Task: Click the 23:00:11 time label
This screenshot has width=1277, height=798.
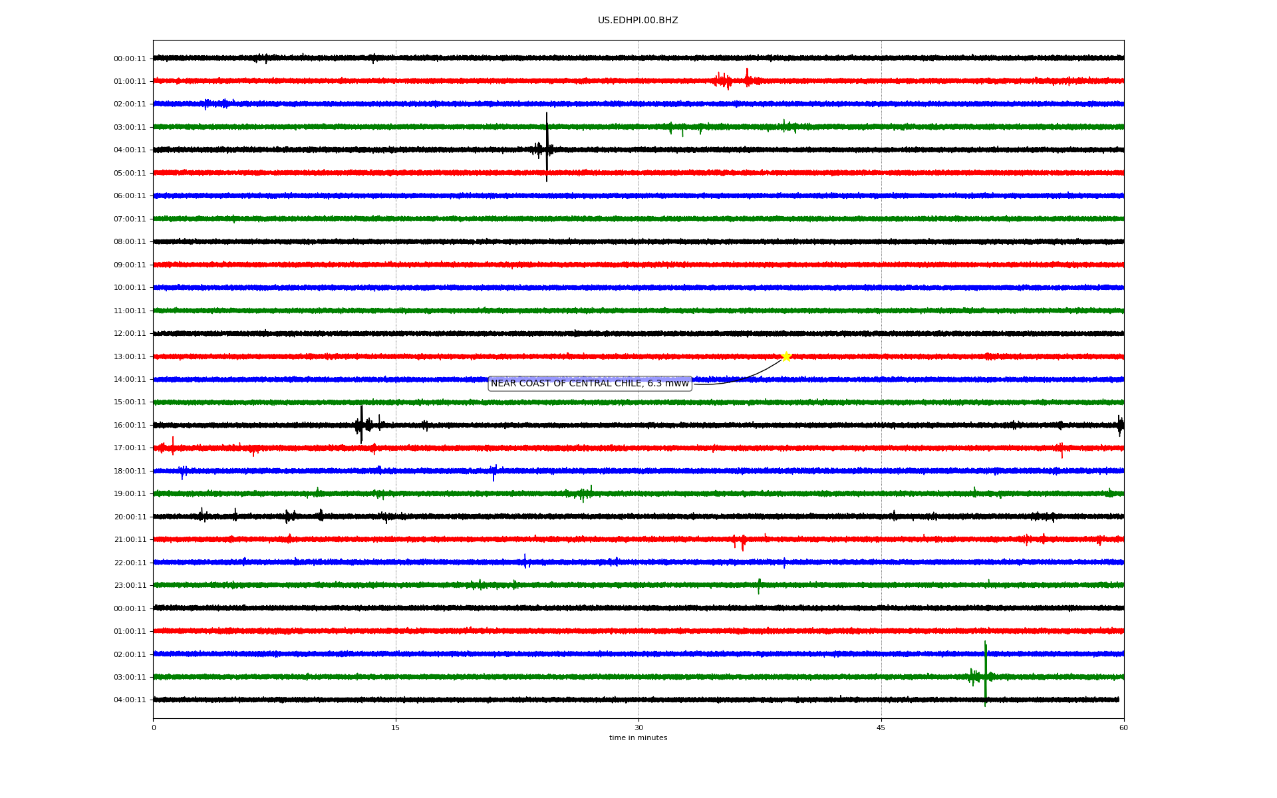Action: tap(130, 586)
